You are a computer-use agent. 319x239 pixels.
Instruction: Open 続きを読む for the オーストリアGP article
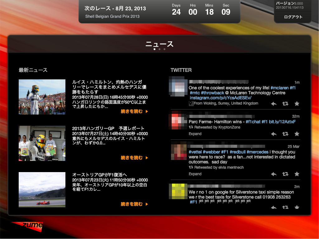pyautogui.click(x=134, y=204)
